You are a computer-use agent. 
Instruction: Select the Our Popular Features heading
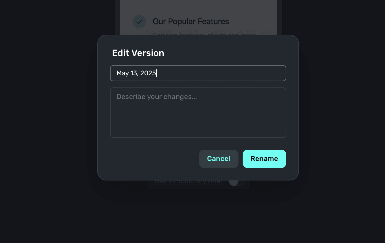(190, 22)
